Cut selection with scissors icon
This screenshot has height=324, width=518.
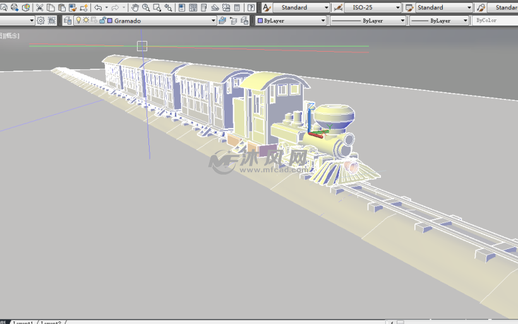(40, 8)
